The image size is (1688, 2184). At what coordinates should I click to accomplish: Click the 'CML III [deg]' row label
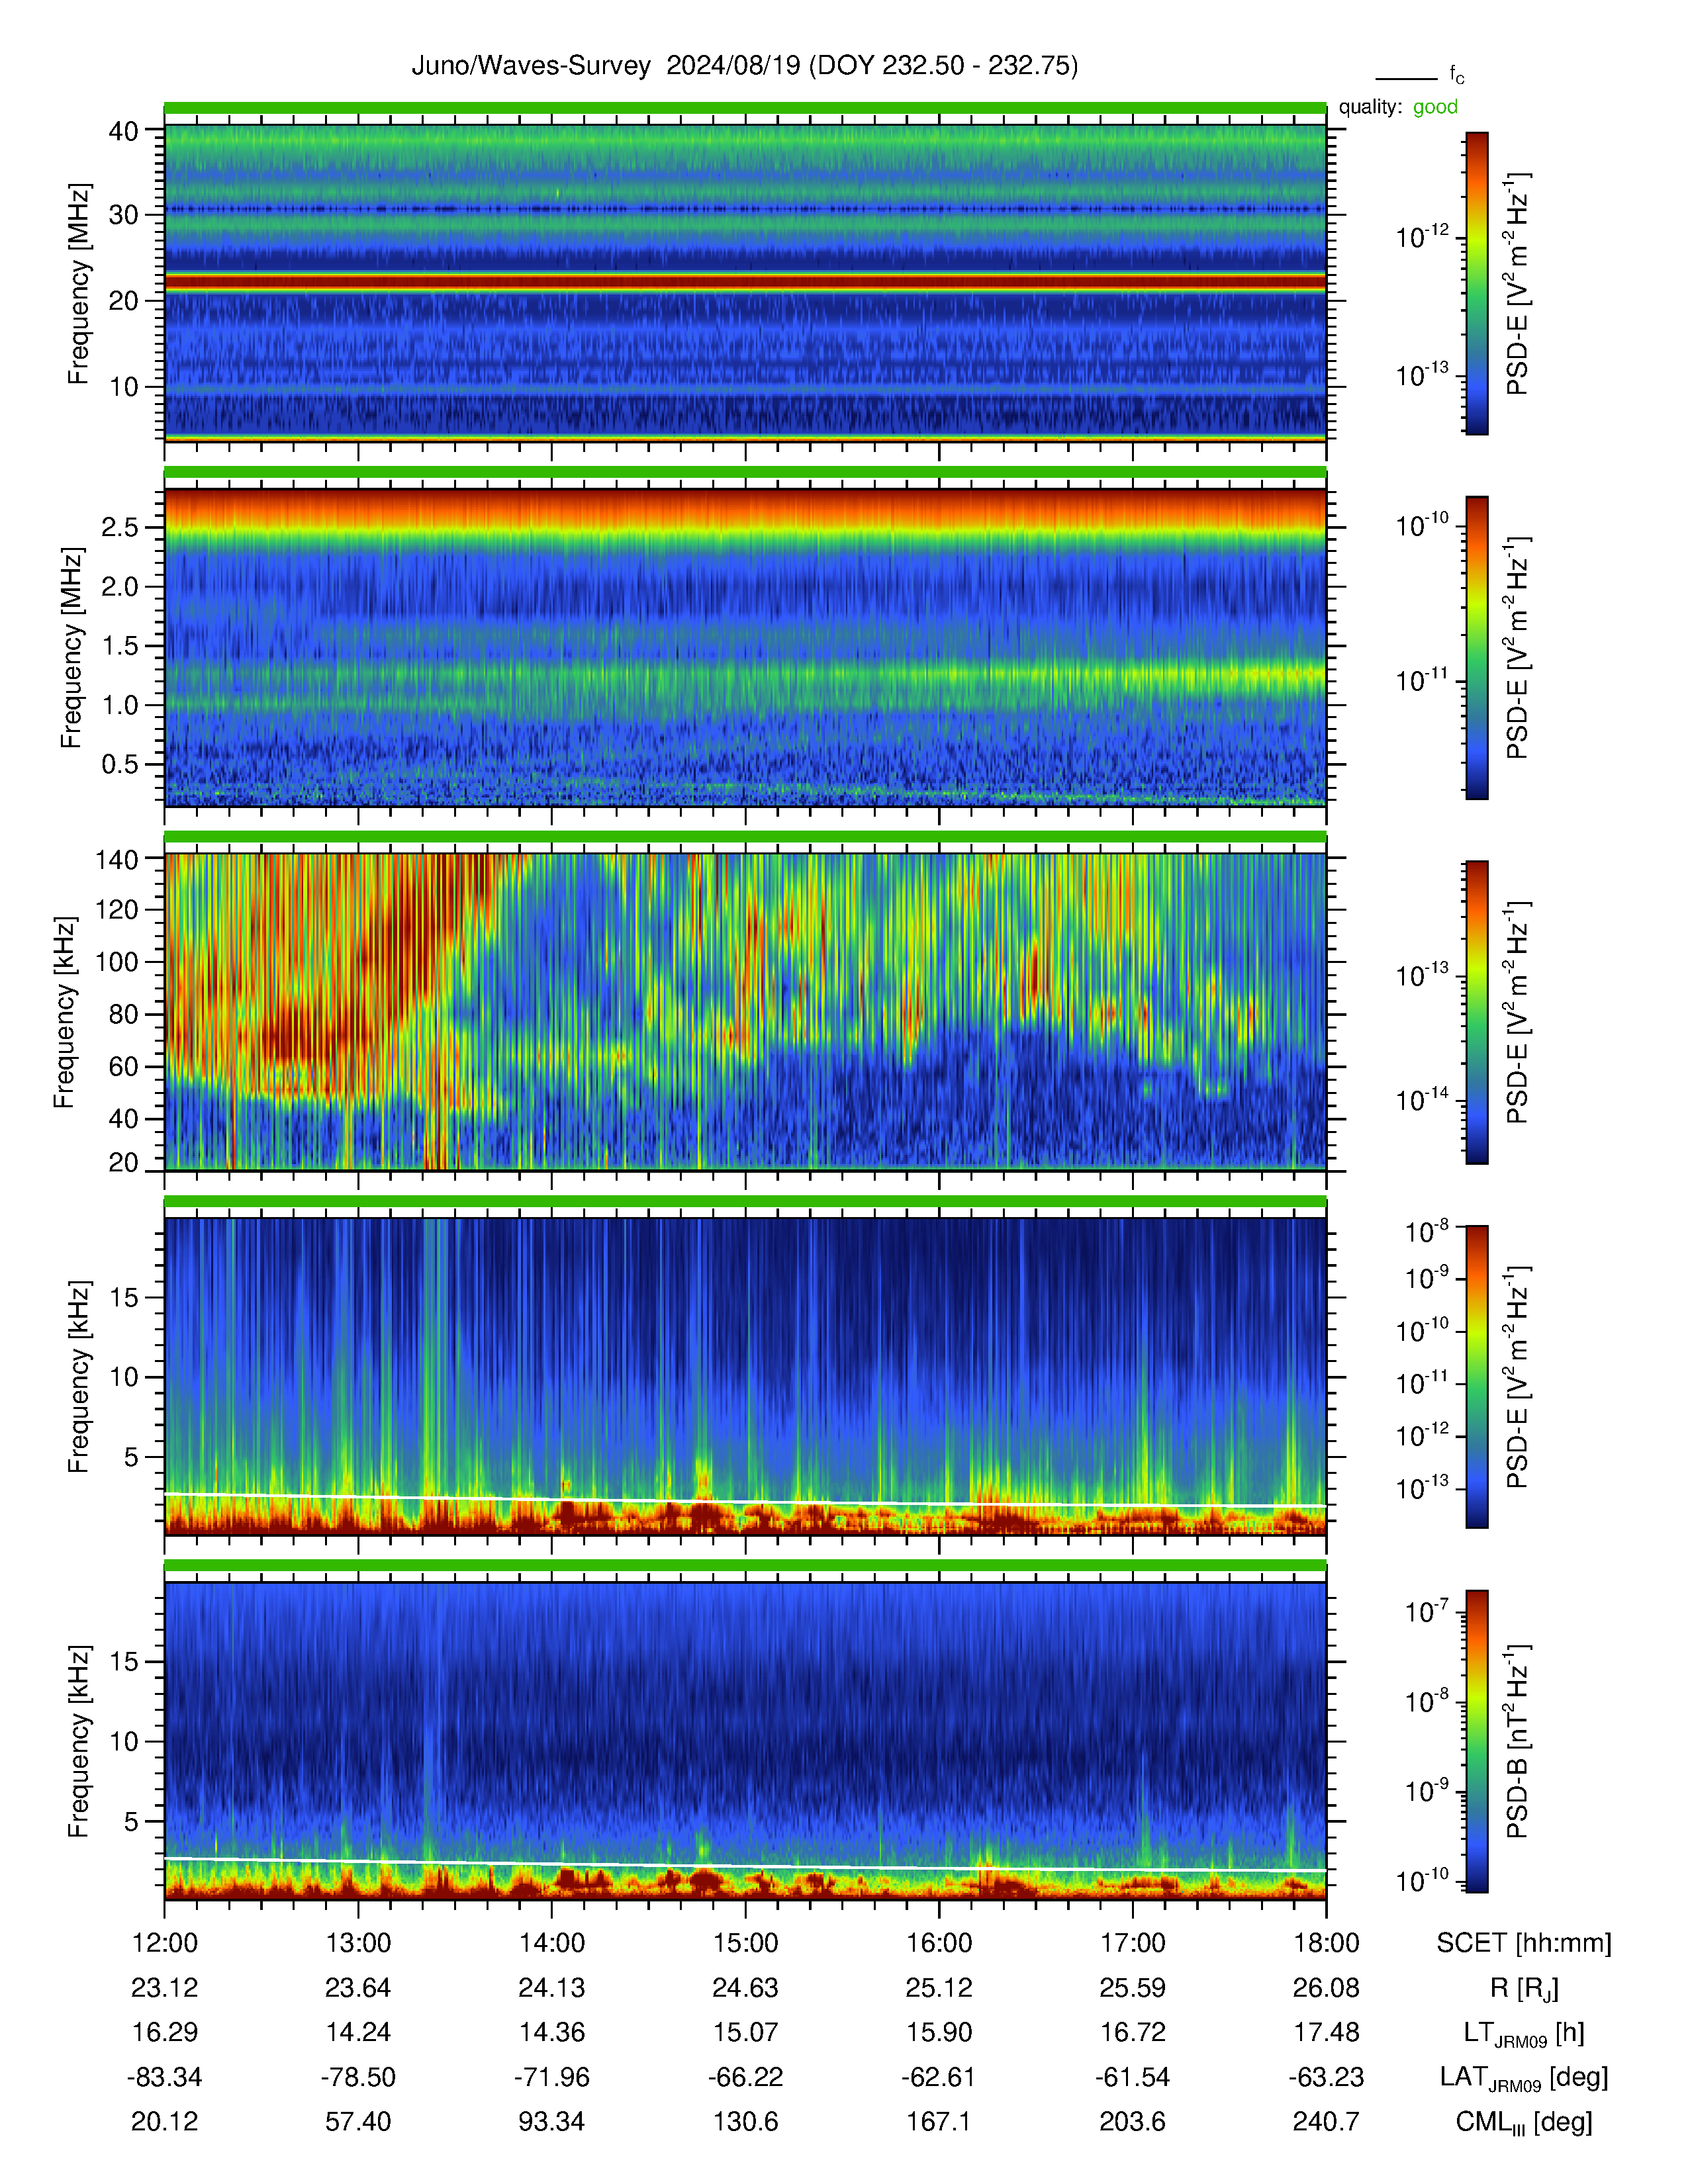(1524, 2122)
